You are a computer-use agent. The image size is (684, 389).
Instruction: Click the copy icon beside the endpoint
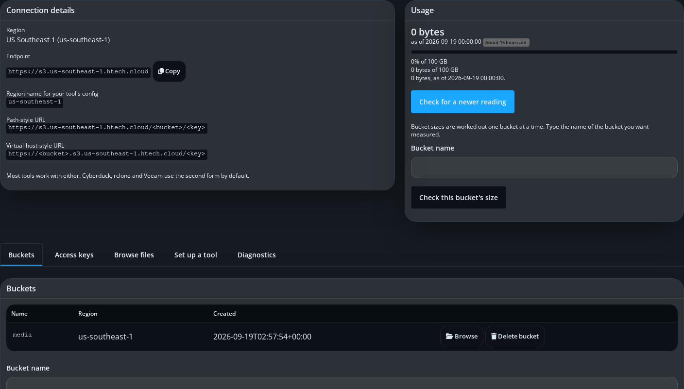tap(161, 71)
